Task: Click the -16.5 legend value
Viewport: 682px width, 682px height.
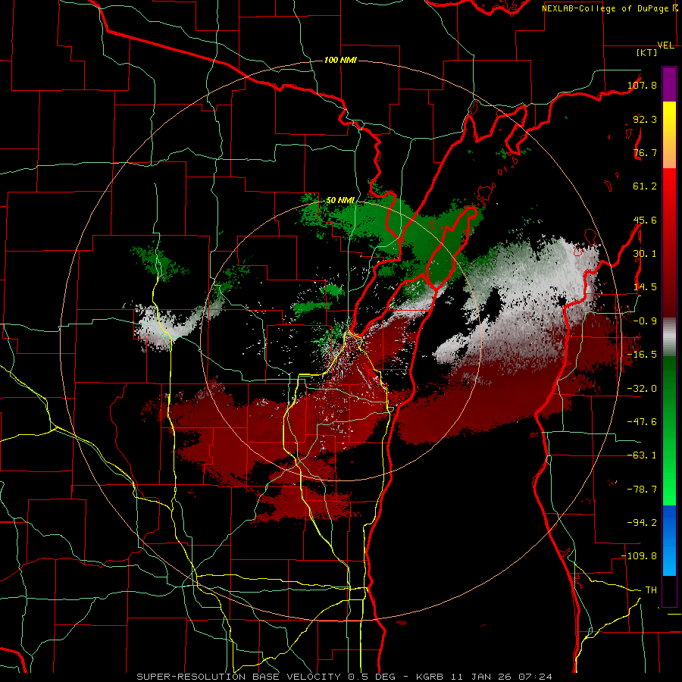Action: [x=642, y=355]
